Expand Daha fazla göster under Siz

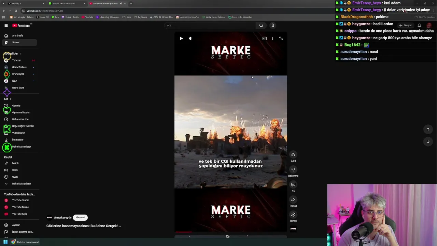point(19,147)
